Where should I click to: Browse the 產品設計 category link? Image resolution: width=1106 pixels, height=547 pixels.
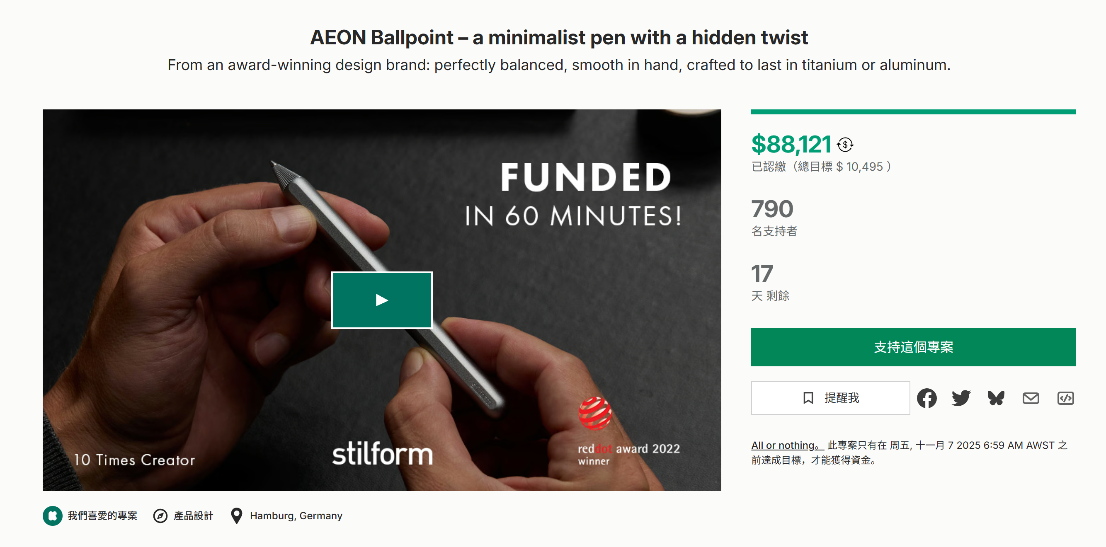click(193, 516)
